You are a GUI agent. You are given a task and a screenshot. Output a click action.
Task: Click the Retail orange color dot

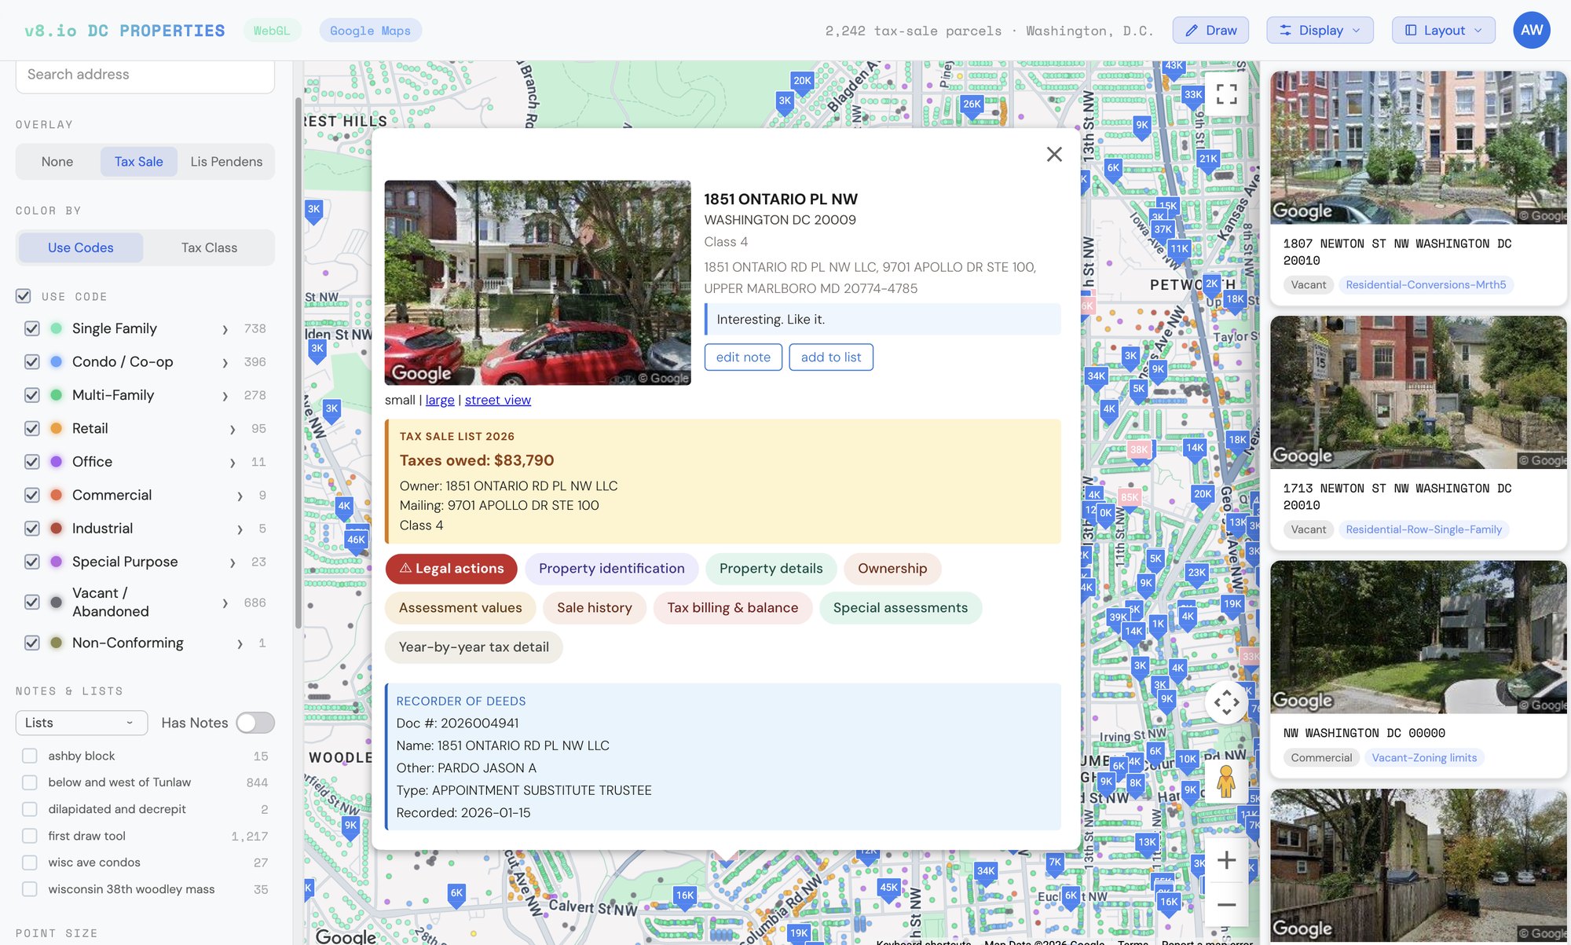point(57,429)
